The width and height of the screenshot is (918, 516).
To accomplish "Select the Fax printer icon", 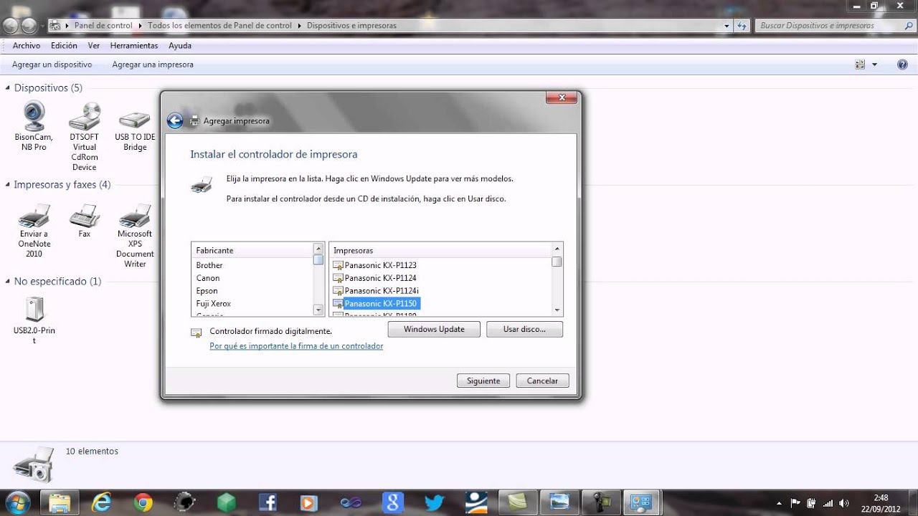I will (x=85, y=221).
